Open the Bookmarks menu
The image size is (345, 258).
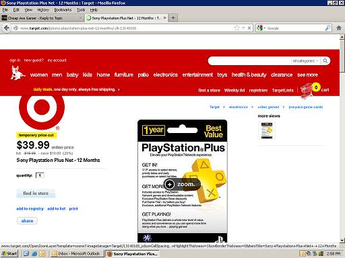[x=63, y=10]
